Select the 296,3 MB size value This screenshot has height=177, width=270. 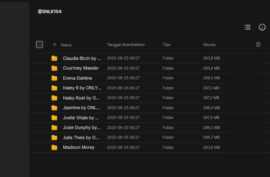[211, 128]
